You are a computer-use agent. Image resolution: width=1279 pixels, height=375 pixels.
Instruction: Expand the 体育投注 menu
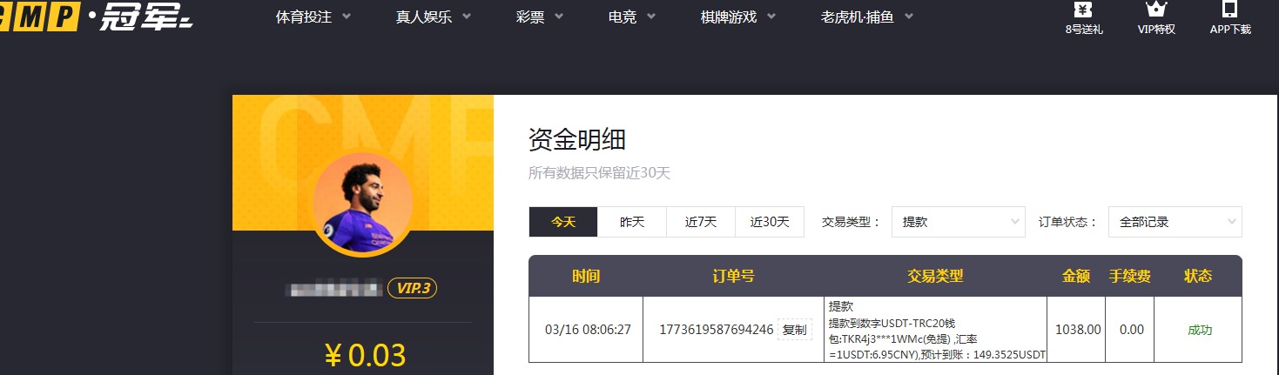tap(313, 17)
